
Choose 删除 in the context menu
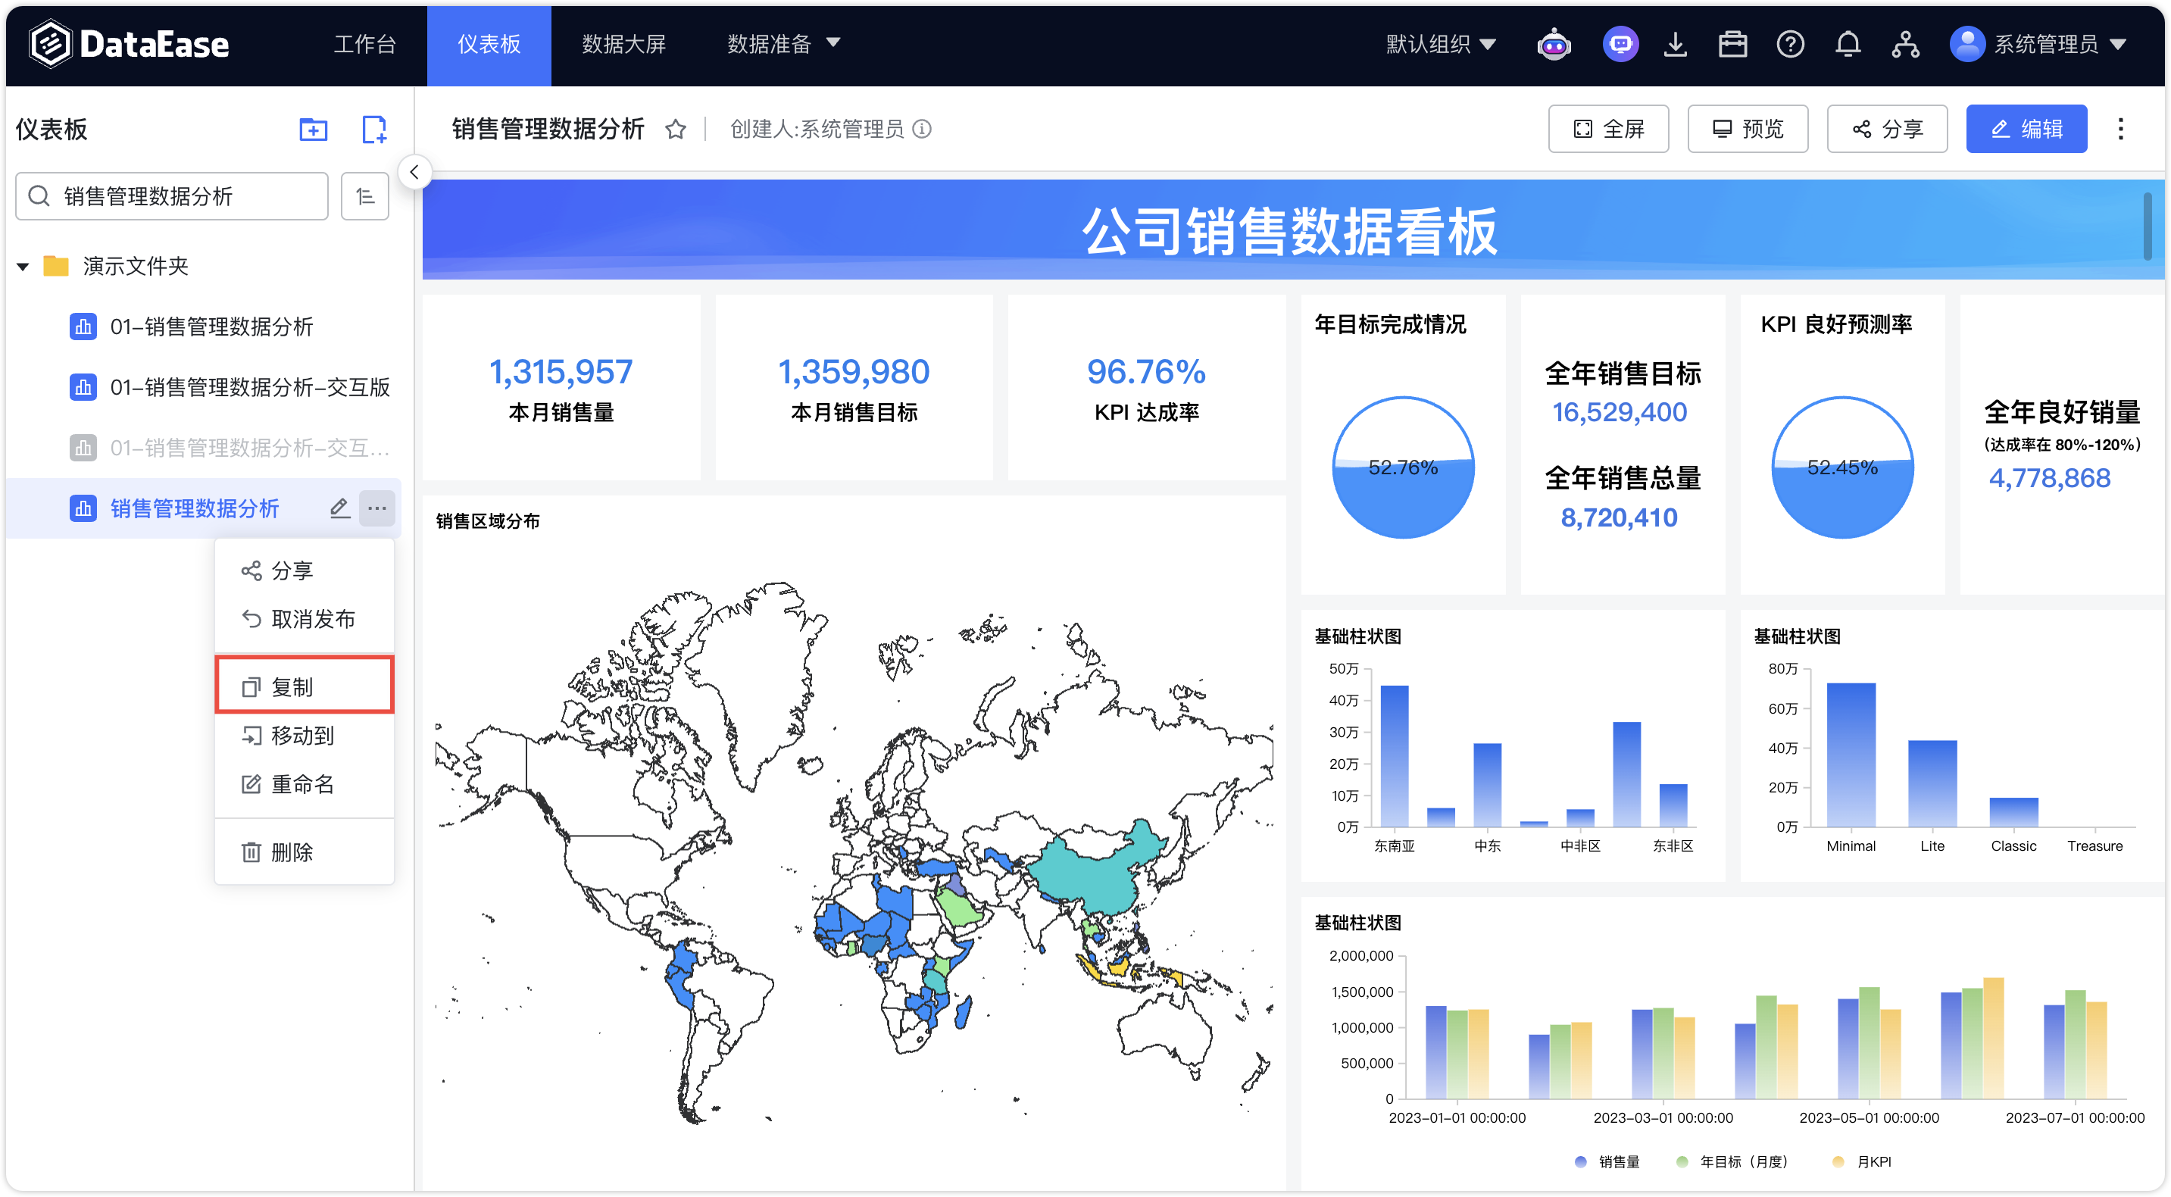tap(305, 852)
